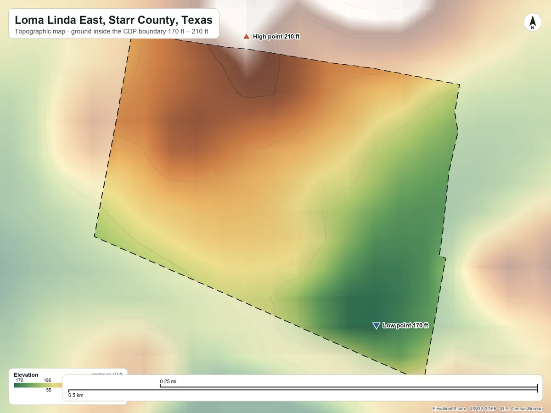Click the '180' legend value
The height and width of the screenshot is (413, 551).
coord(47,380)
